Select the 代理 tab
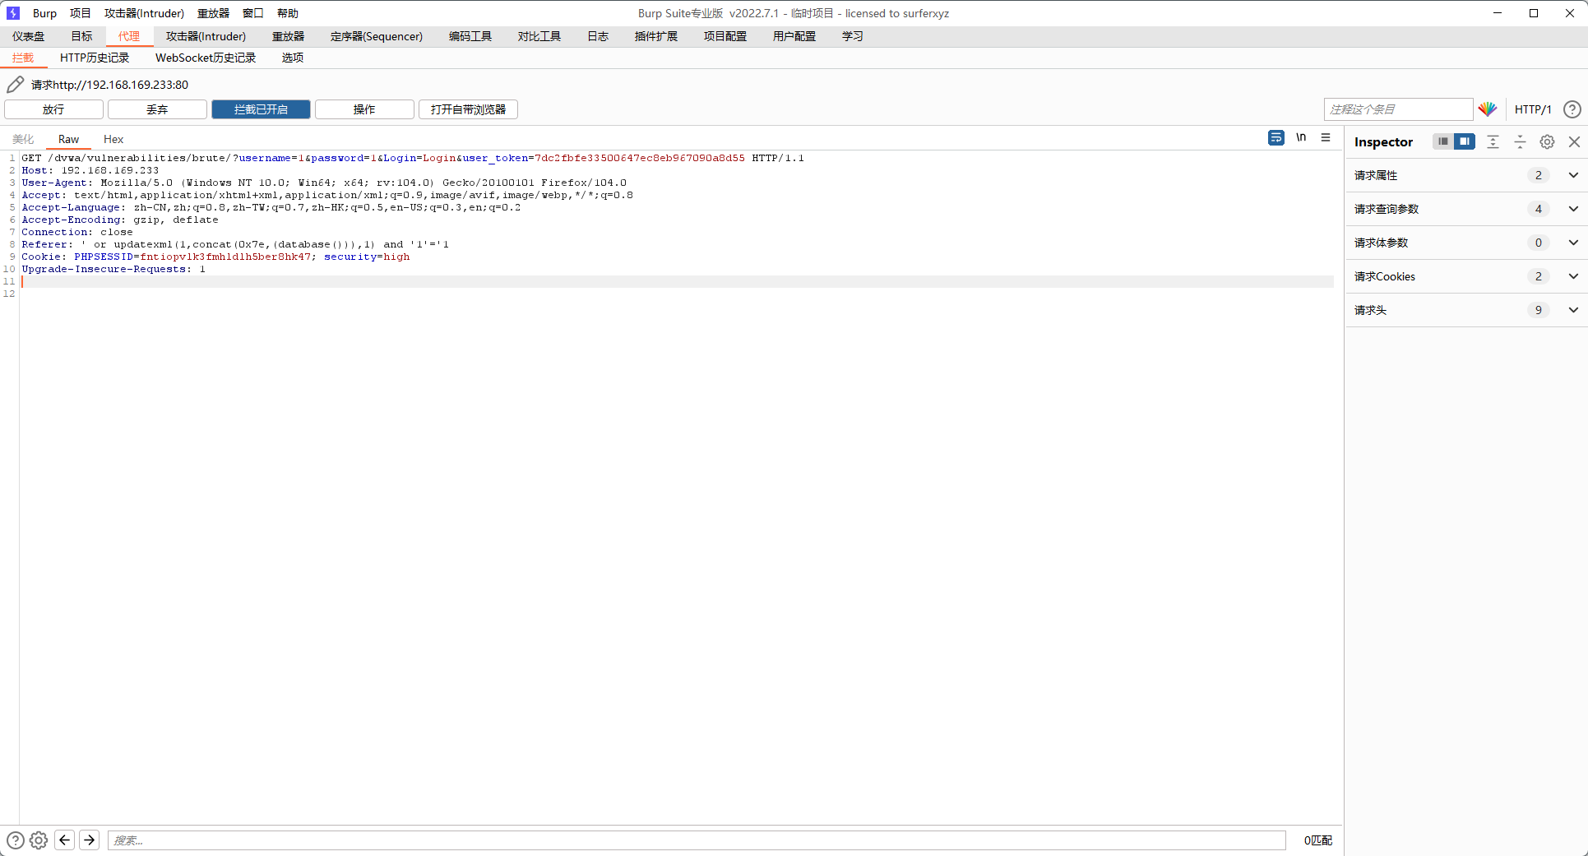The image size is (1588, 856). [129, 36]
